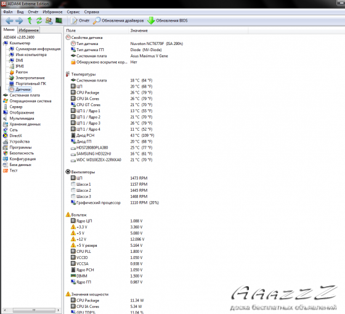Click the Back arrow toolbar icon
345x314 pixels.
(x=9, y=21)
